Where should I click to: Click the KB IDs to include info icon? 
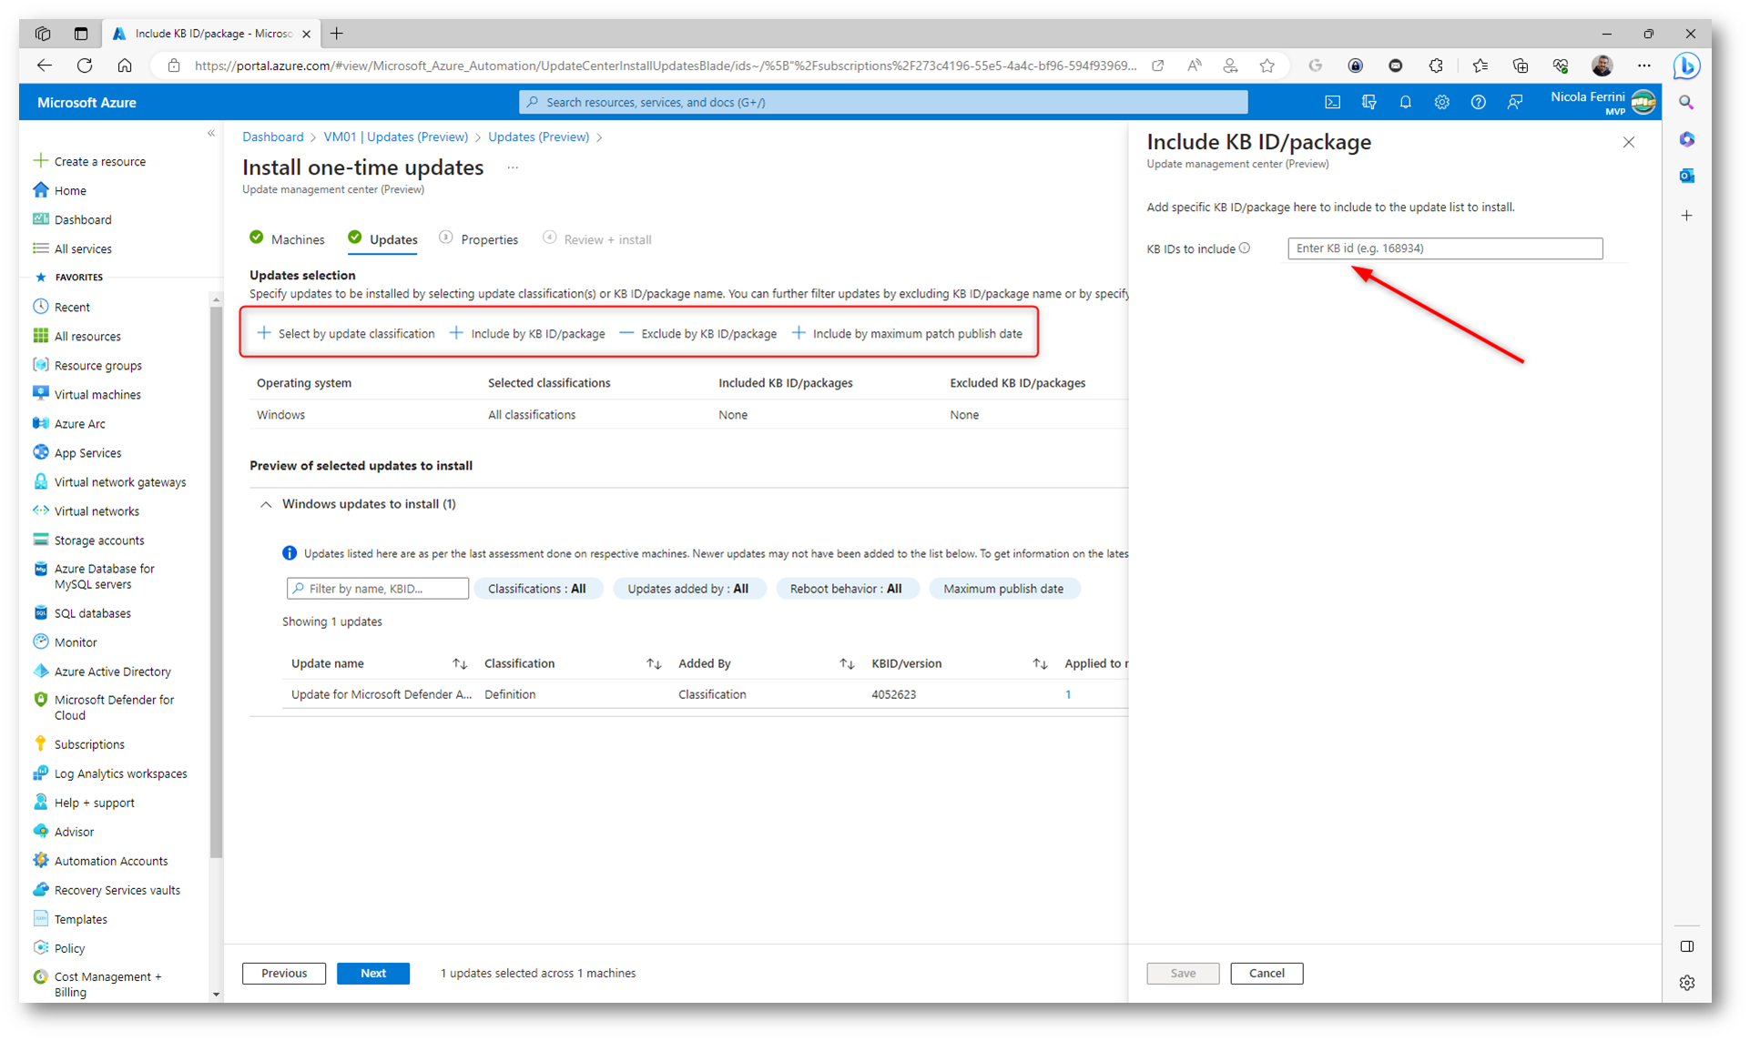(x=1245, y=248)
